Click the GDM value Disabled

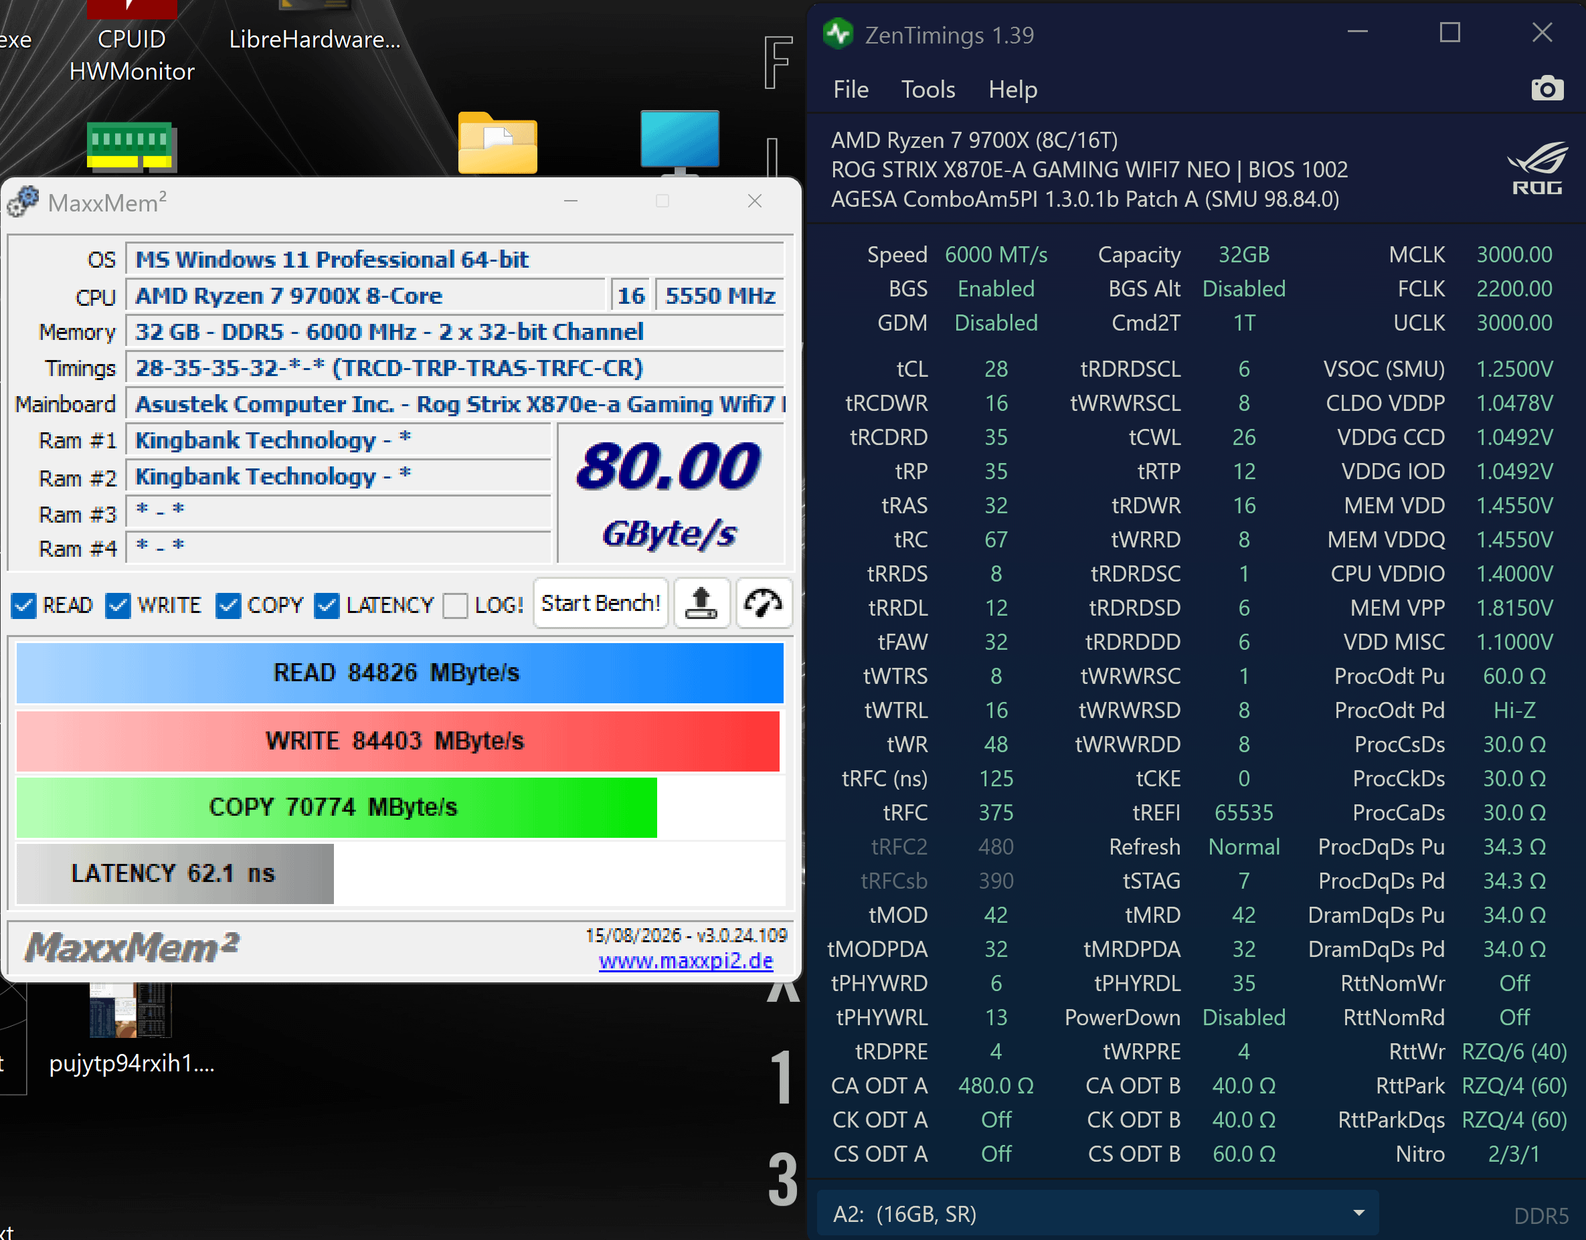(996, 323)
